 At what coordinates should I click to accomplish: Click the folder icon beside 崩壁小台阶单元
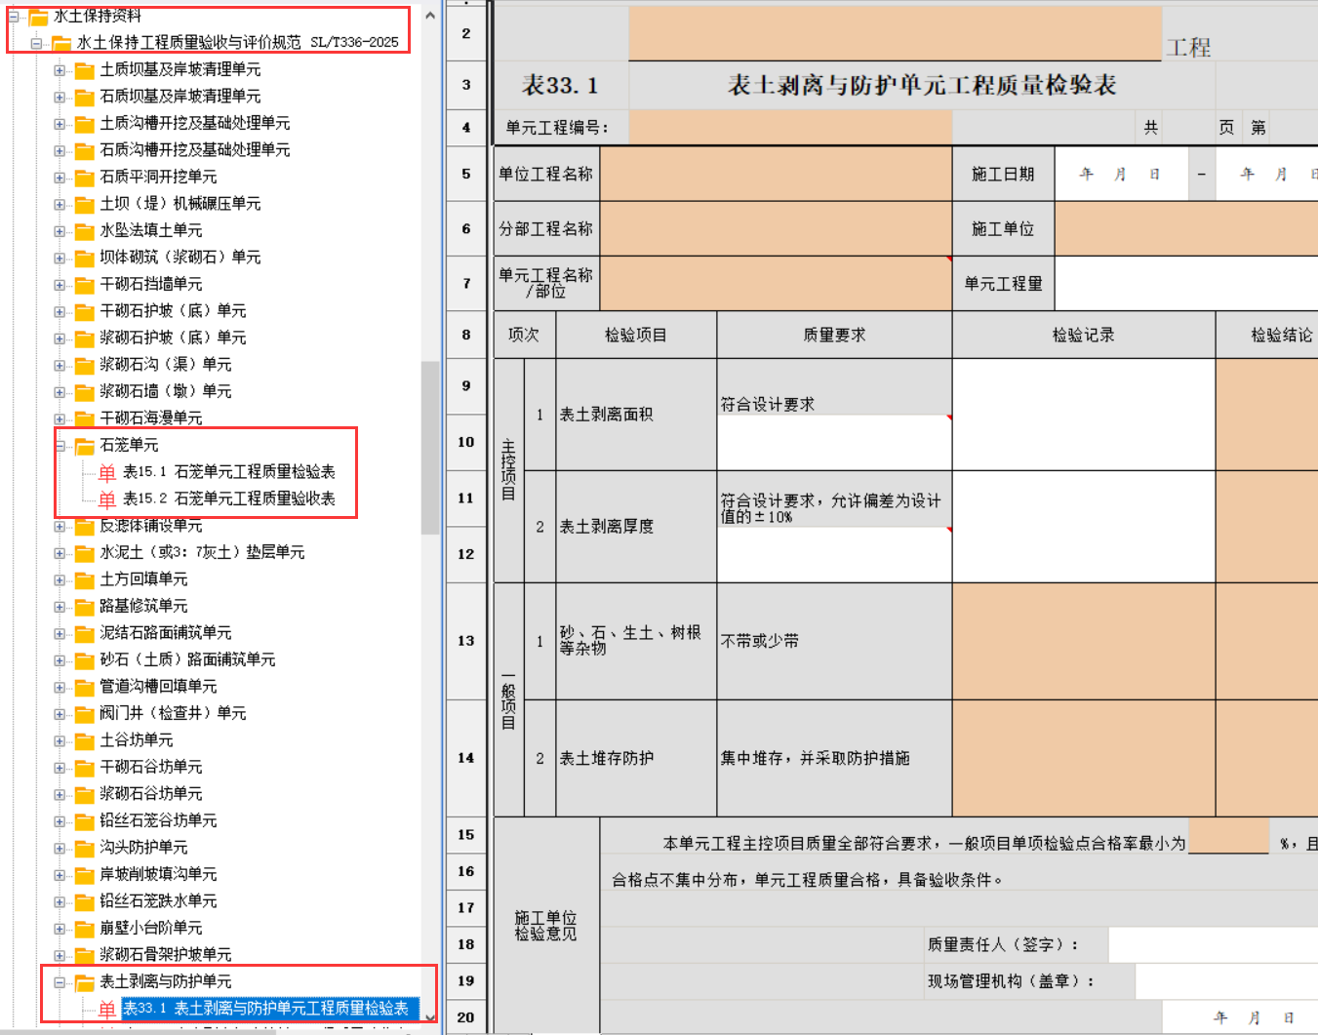coord(85,929)
